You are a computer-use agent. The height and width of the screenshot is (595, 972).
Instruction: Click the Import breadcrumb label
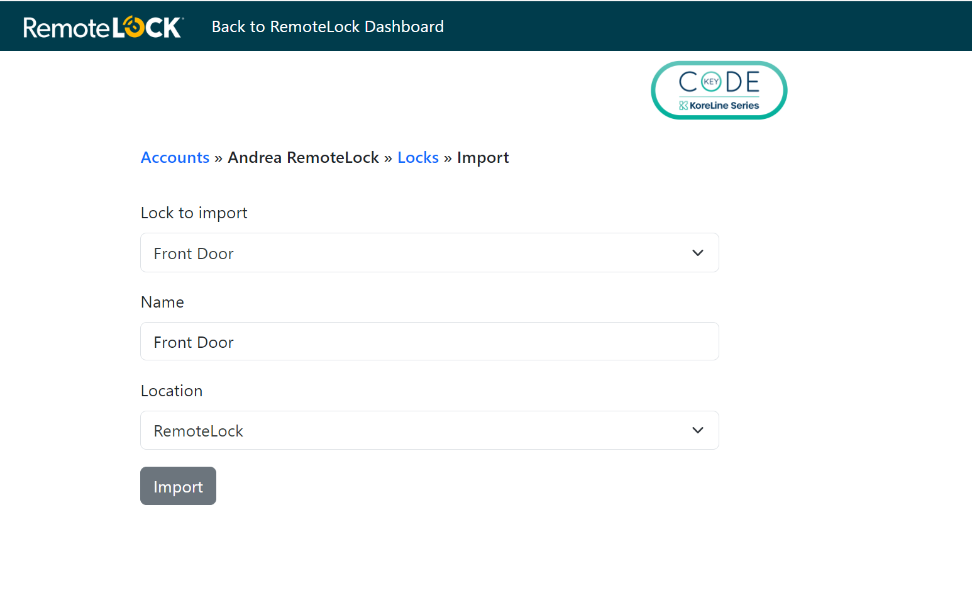point(483,157)
